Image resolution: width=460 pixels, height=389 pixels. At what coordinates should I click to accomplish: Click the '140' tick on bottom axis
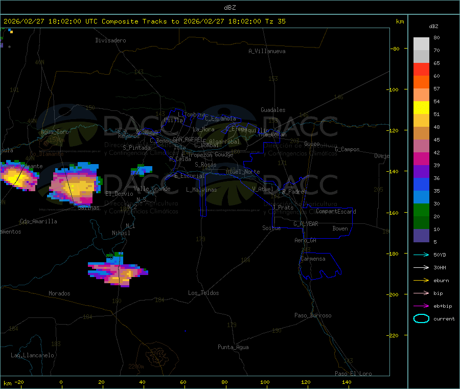coord(347,382)
